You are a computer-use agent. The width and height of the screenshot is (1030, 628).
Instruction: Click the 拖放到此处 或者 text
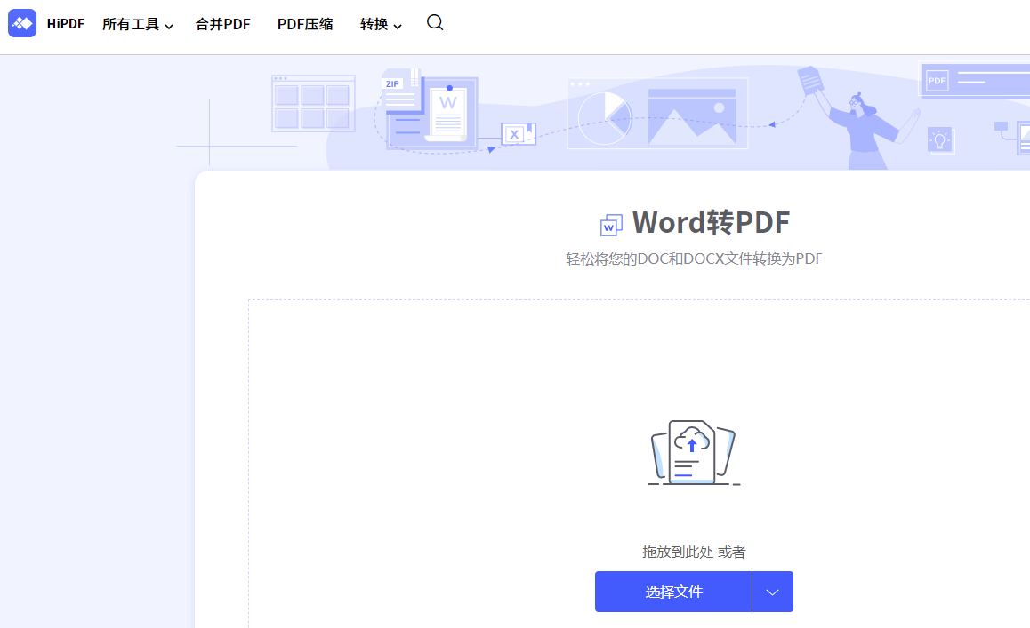pos(694,552)
